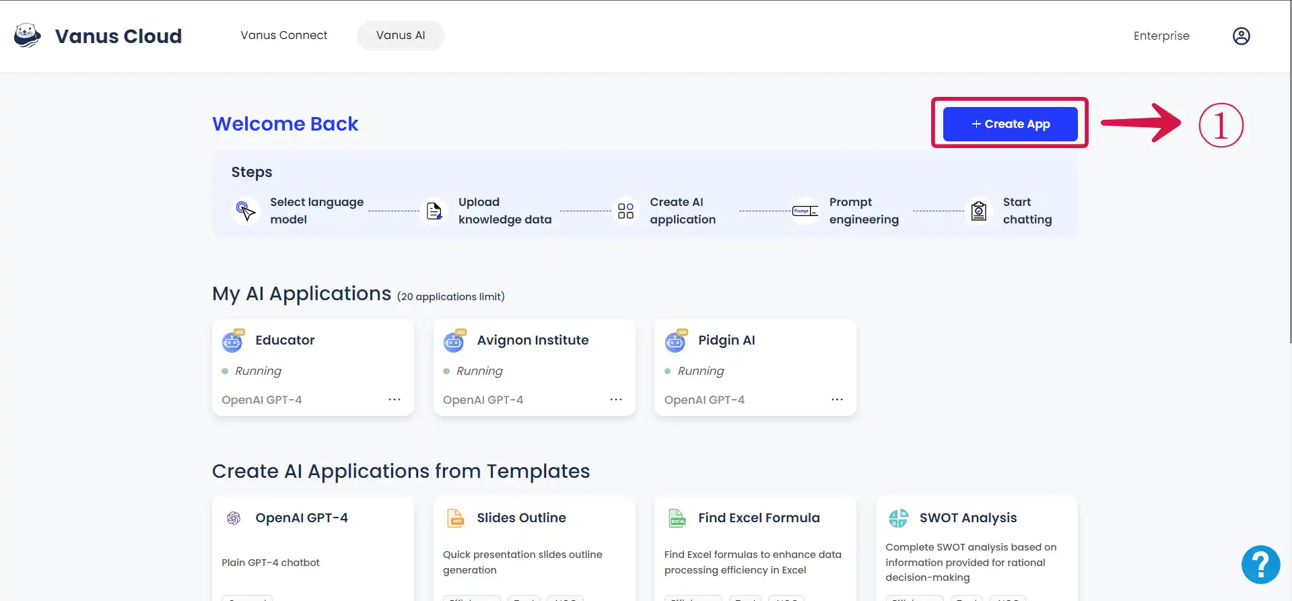Click the Pidgin AI robot icon
Viewport: 1292px width, 601px height.
coord(676,341)
